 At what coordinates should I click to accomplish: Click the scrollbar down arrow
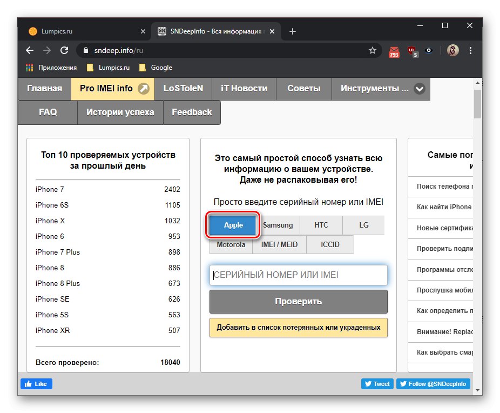[x=477, y=390]
